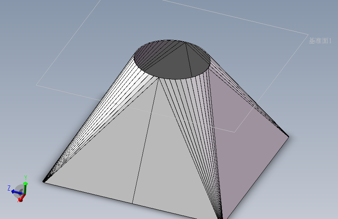Select the dark circular top opening of the model
The image size is (338, 219).
172,60
